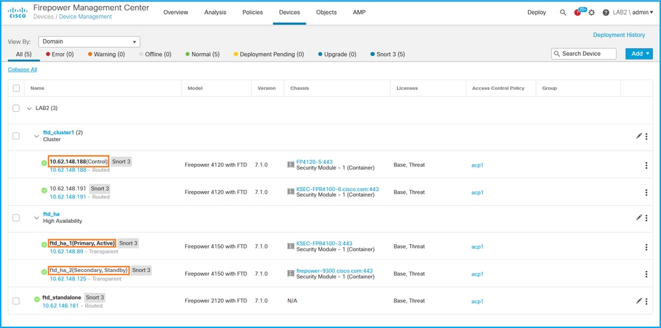Open more options for ftd_ha_1 row
This screenshot has width=661, height=328.
pos(646,247)
